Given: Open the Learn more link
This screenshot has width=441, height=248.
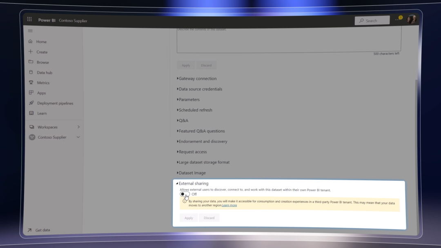Looking at the screenshot, I should coord(229,205).
